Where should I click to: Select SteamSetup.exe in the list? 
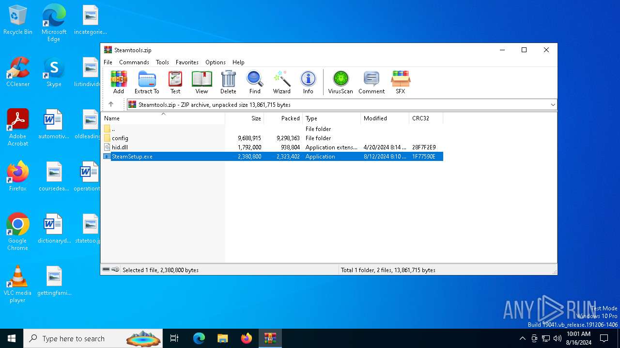point(273,157)
